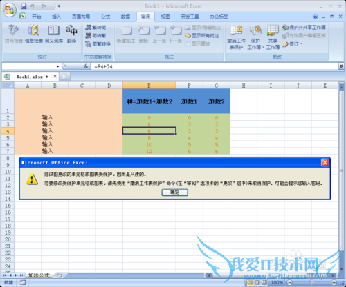Go to last sheet navigation arrow
346x287 pixels.
21,275
